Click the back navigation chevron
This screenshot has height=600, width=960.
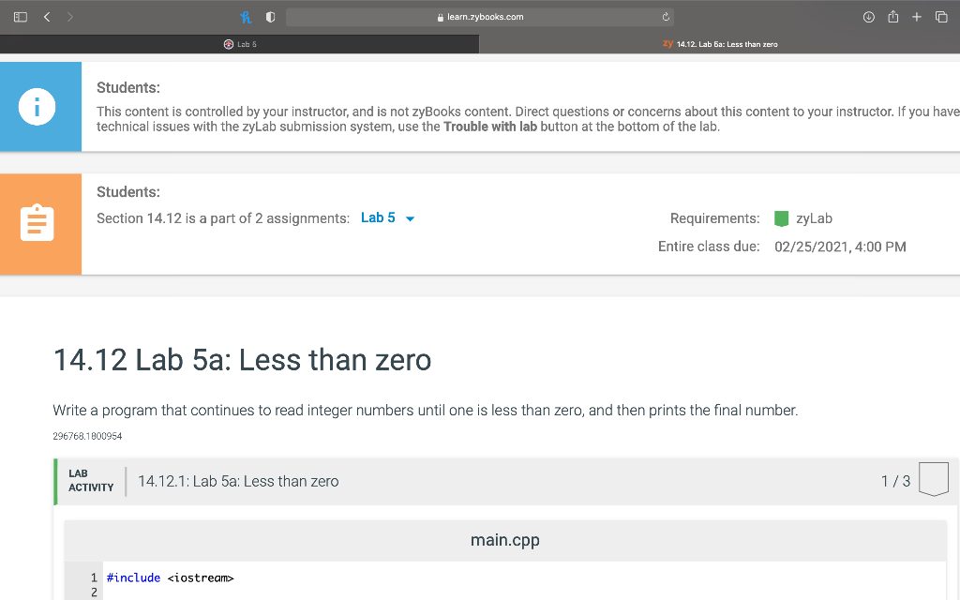click(44, 16)
